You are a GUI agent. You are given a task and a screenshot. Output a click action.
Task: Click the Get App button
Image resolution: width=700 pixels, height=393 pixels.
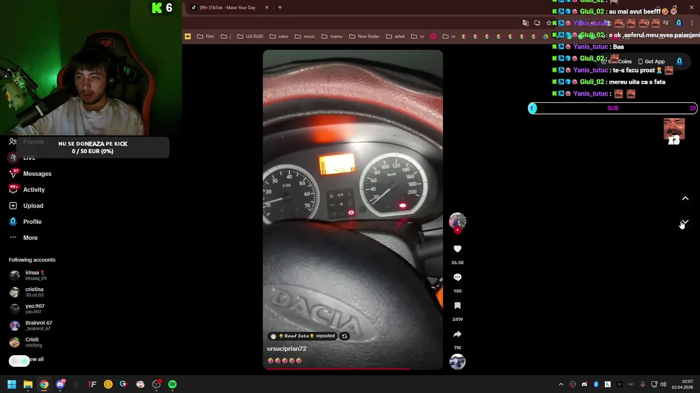point(651,62)
